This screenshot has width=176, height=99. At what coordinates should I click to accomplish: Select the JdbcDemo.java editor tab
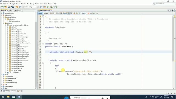pos(45,11)
